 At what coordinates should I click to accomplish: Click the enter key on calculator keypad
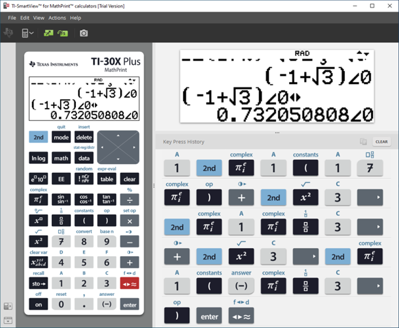pos(130,304)
